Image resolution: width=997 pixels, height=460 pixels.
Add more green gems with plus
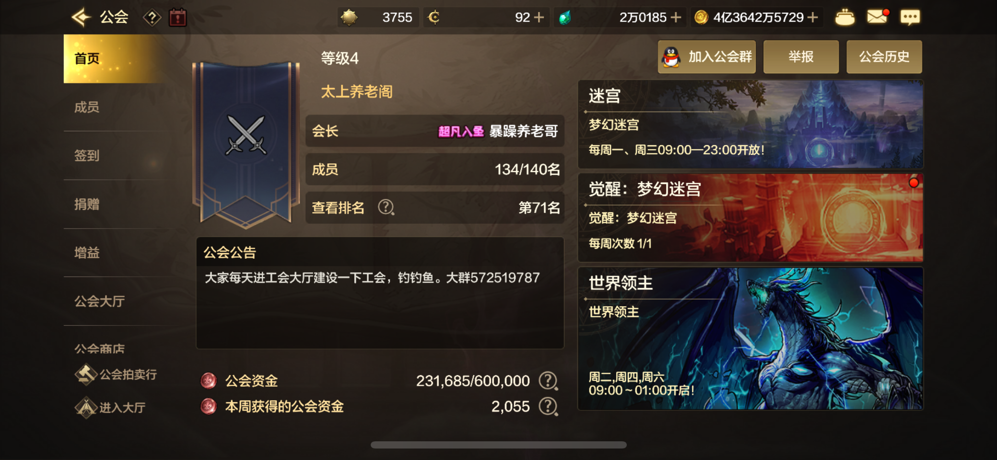(676, 18)
